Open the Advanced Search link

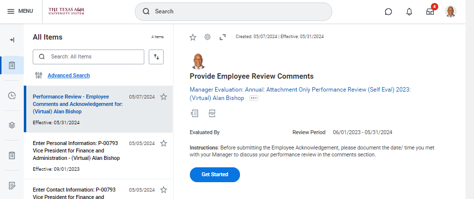coord(68,75)
